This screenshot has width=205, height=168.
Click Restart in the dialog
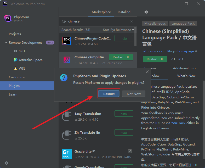click(109, 94)
